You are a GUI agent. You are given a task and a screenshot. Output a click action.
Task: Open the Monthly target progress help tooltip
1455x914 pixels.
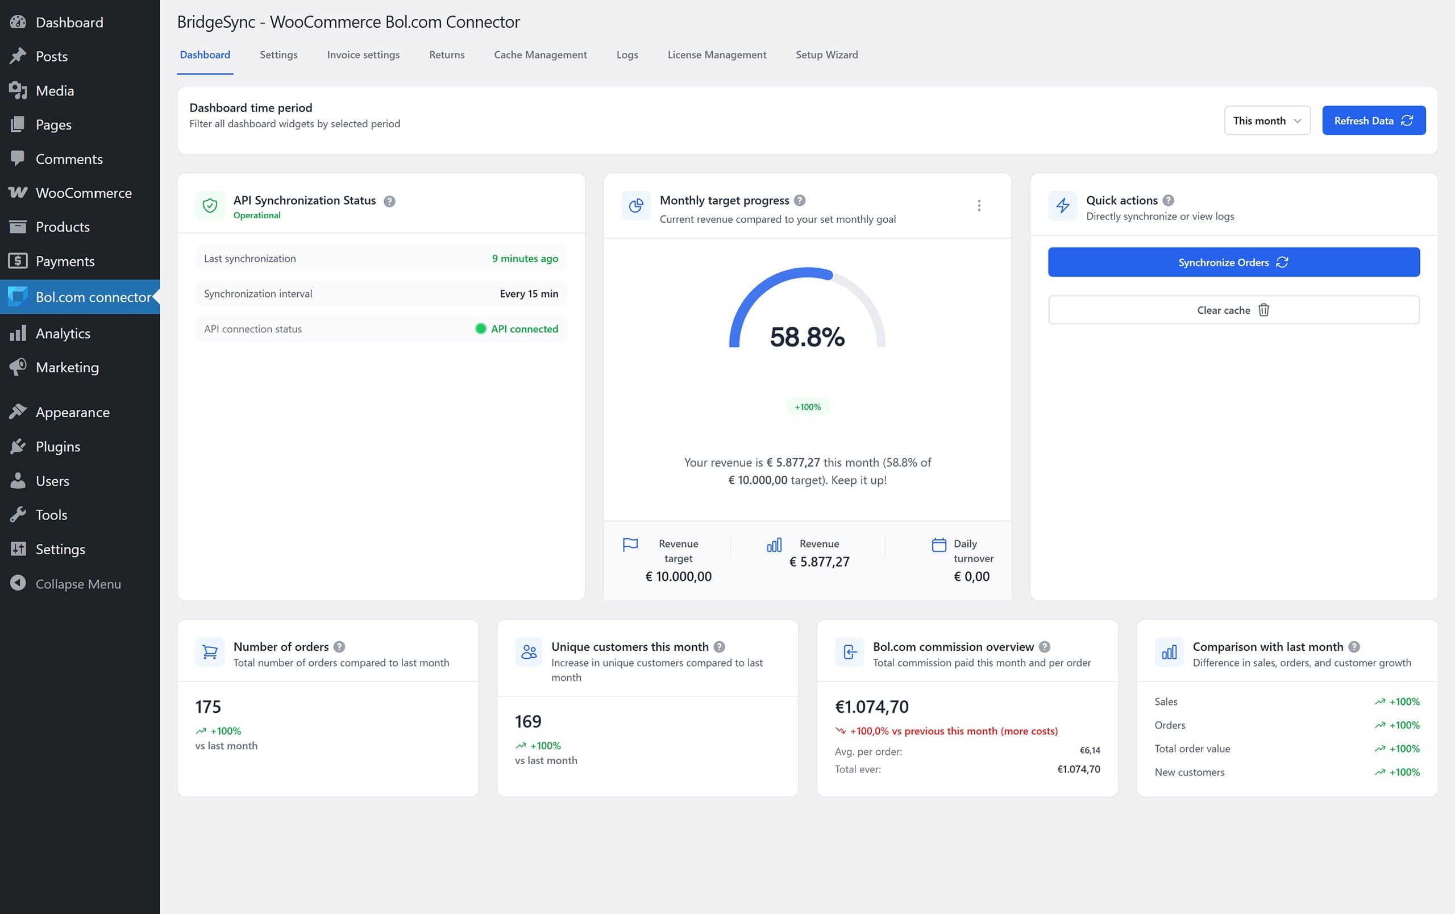pyautogui.click(x=800, y=200)
